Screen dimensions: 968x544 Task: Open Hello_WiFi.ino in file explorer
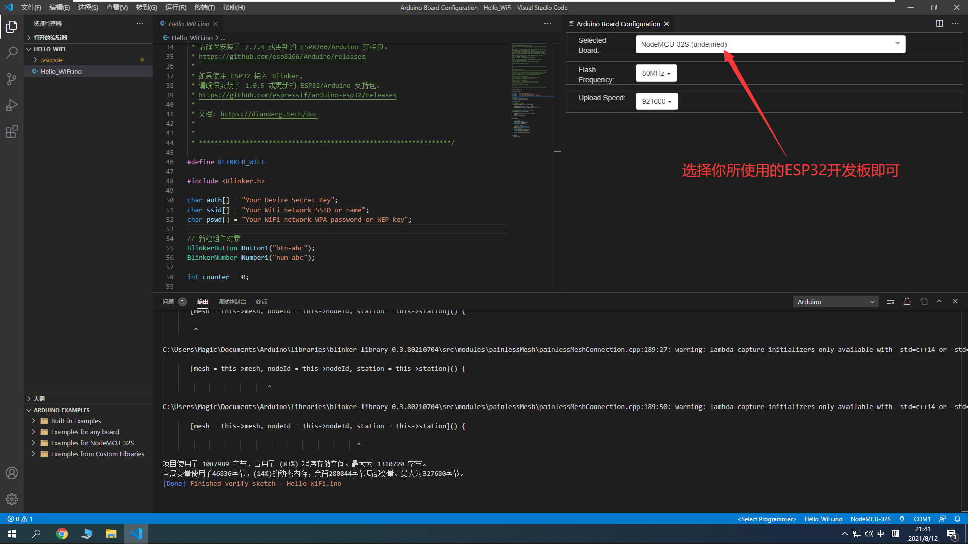pos(61,71)
